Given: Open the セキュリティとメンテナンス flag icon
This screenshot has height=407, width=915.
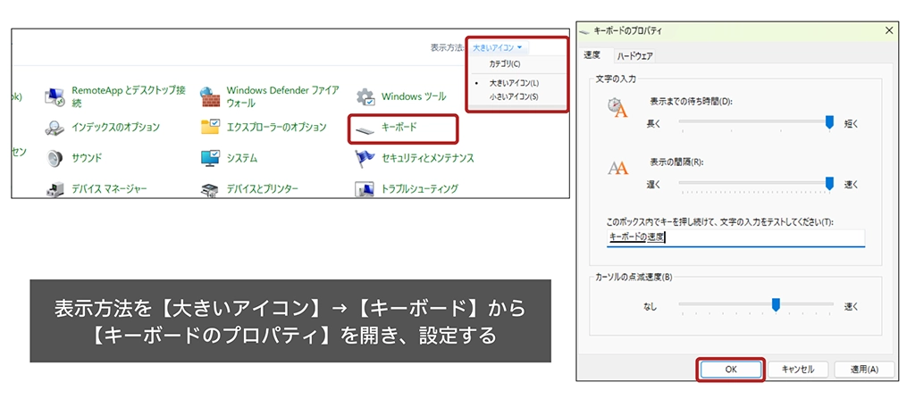Looking at the screenshot, I should (x=365, y=158).
